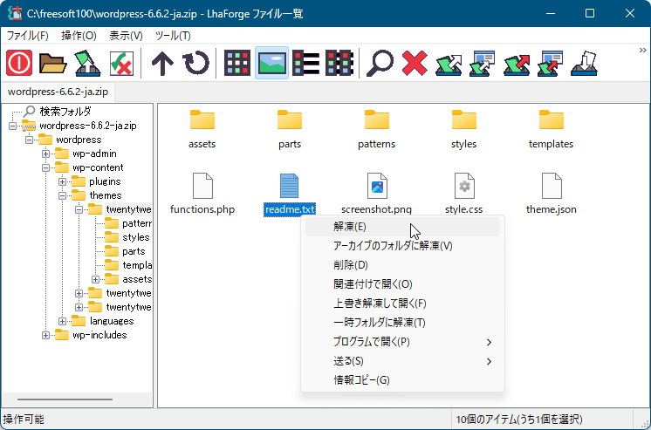Expand the wp-includes tree node

click(45, 336)
